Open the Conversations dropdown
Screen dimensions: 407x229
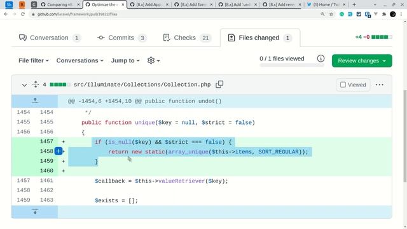80,60
